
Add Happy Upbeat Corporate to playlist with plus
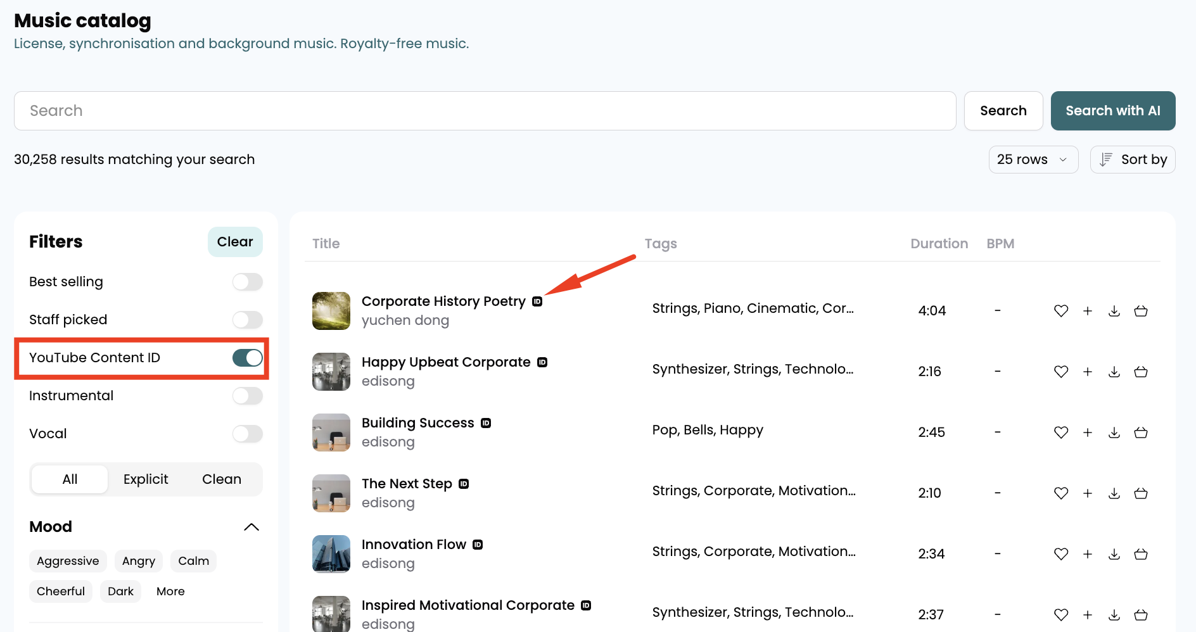(x=1088, y=372)
